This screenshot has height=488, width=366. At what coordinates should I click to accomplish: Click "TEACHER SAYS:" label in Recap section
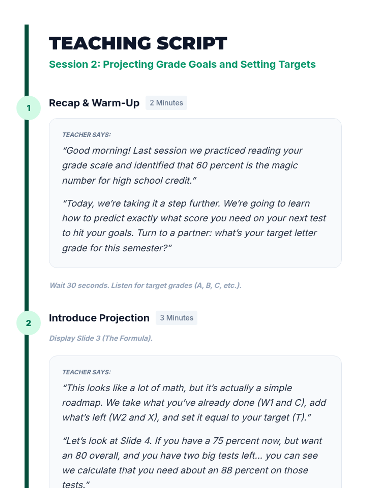coord(87,135)
